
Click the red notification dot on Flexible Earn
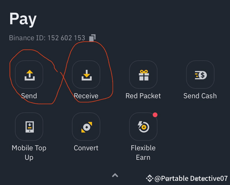click(155, 115)
